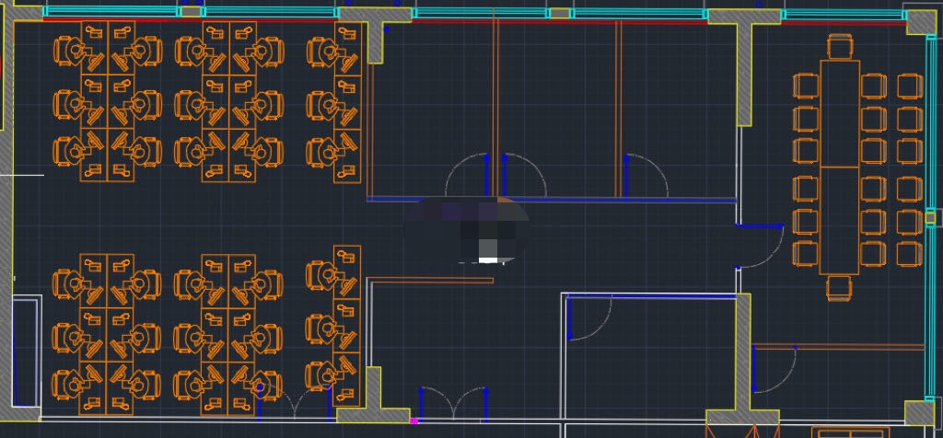Select chair at head of conference table
This screenshot has height=438, width=943.
tap(840, 47)
